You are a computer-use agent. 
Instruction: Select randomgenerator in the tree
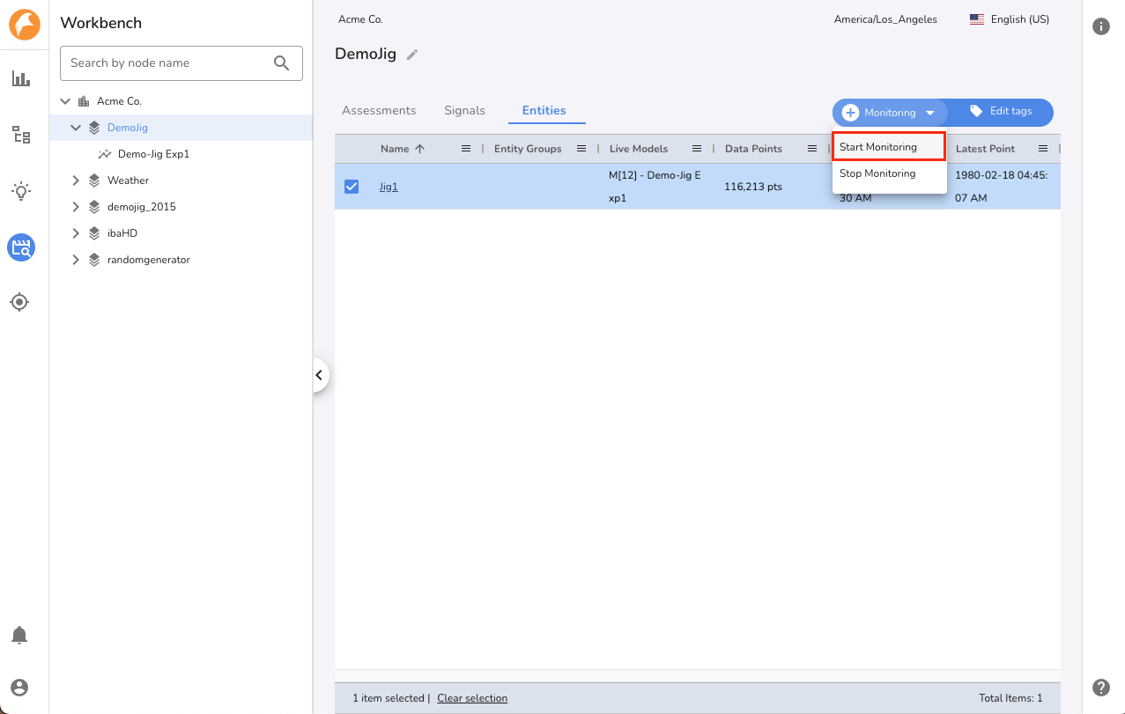pyautogui.click(x=149, y=260)
